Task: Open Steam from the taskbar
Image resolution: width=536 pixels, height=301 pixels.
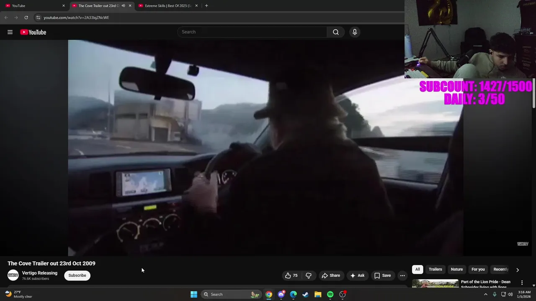Action: tap(306, 294)
